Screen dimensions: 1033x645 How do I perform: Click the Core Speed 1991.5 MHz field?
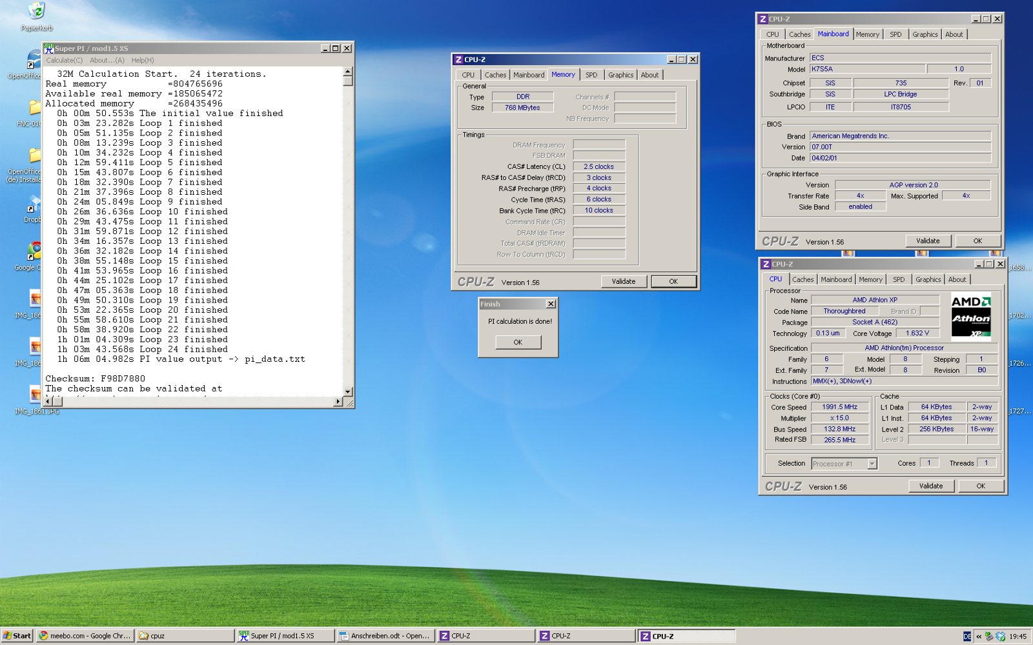(x=839, y=408)
